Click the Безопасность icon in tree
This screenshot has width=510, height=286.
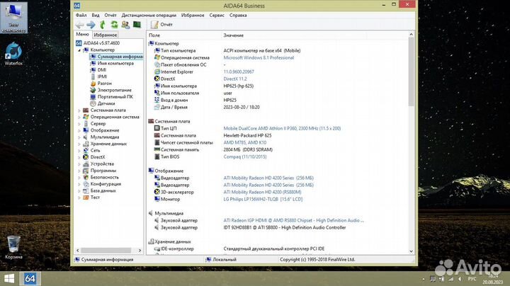click(x=86, y=177)
